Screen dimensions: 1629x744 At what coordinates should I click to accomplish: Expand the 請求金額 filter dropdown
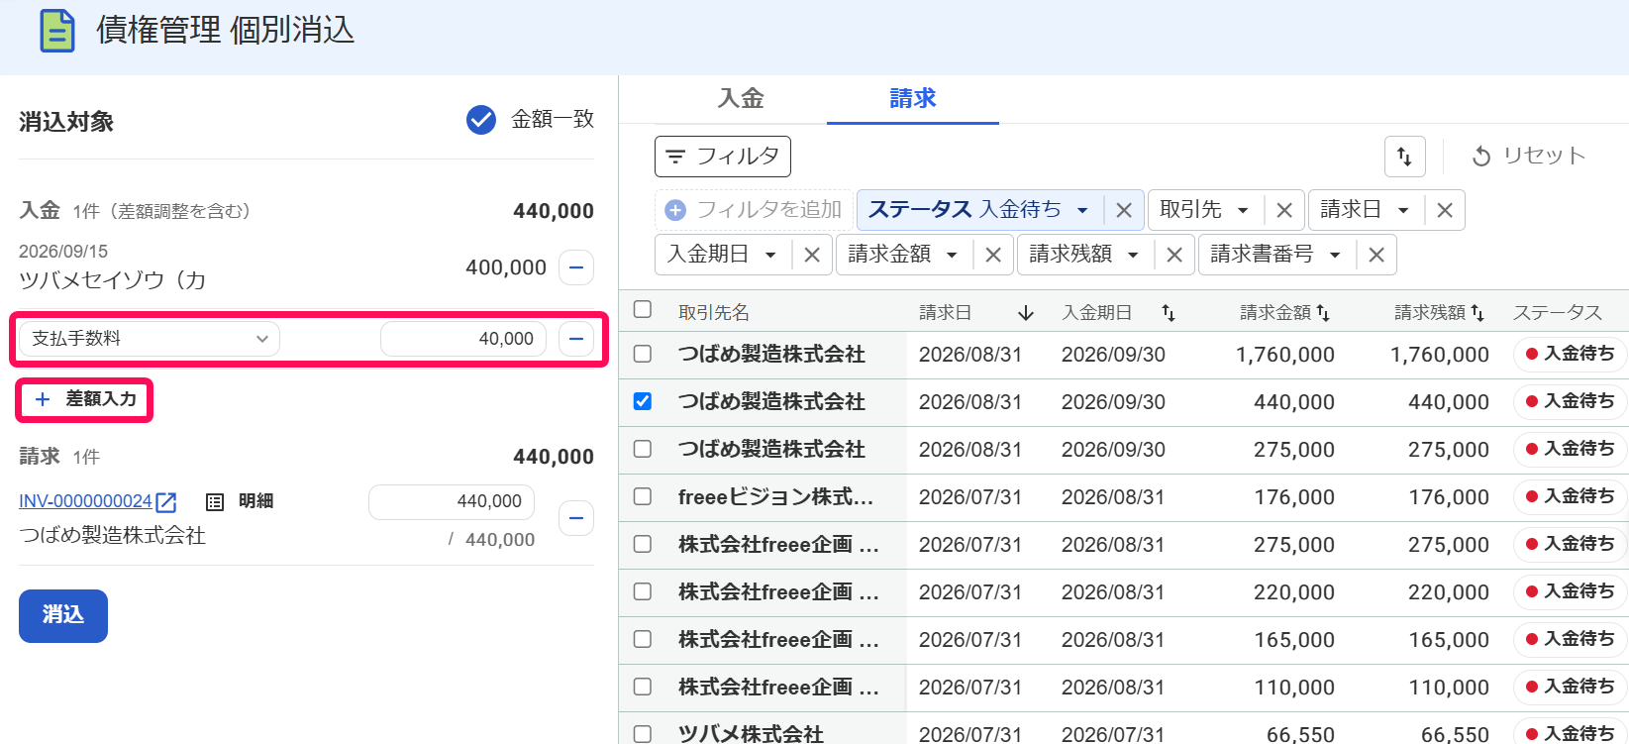(952, 255)
